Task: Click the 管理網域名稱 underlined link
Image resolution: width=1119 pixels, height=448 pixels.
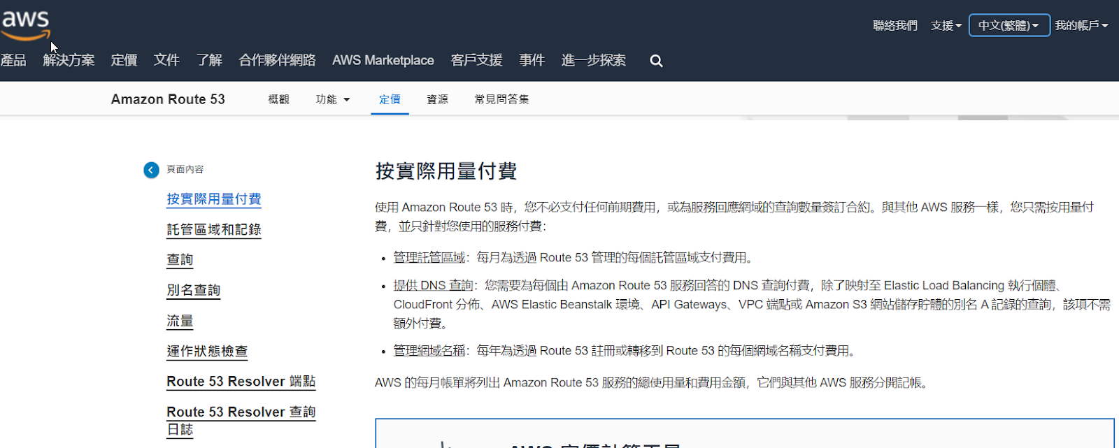Action: tap(429, 351)
